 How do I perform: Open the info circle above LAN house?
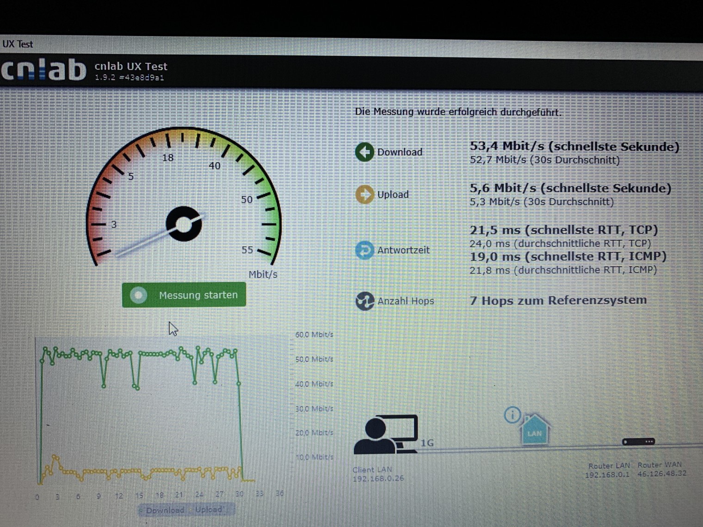(512, 415)
